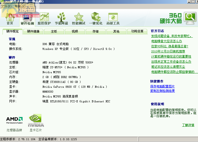
Task: Open the 监控保护 monitoring chart icon
Action: (x=44, y=19)
